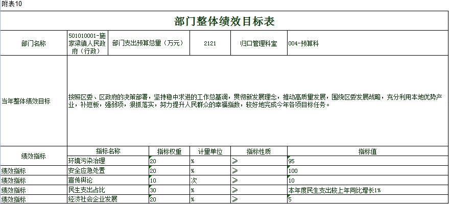Click the 经济社会企业发展 indicator cell

[x=108, y=199]
